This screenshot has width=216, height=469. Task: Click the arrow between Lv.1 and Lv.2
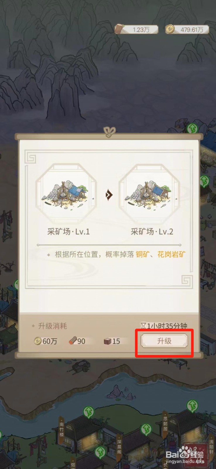109,195
